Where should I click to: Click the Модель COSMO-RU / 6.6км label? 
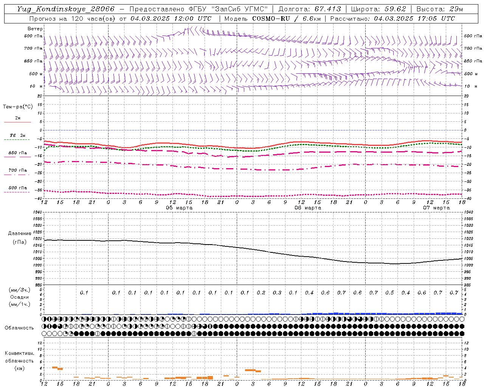click(272, 19)
